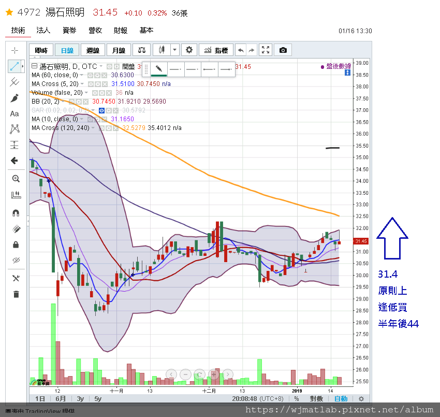Click the candlestick chart style icon
440x417 pixels.
(162, 50)
